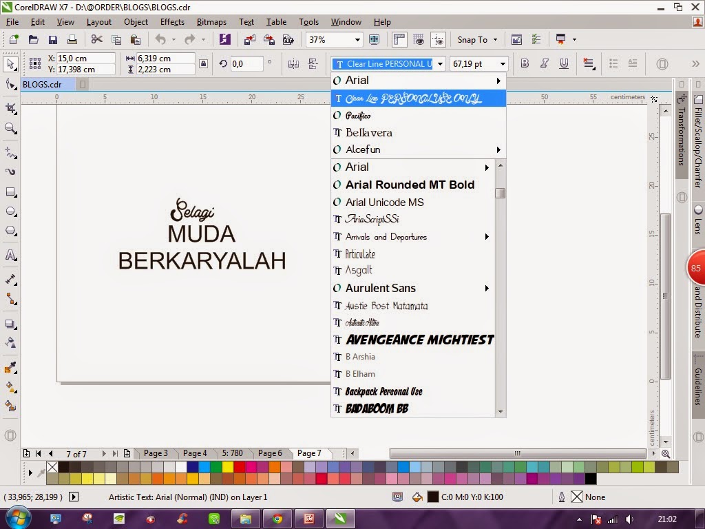Viewport: 705px width, 529px height.
Task: Expand the property bar overflow chevron
Action: tap(695, 64)
